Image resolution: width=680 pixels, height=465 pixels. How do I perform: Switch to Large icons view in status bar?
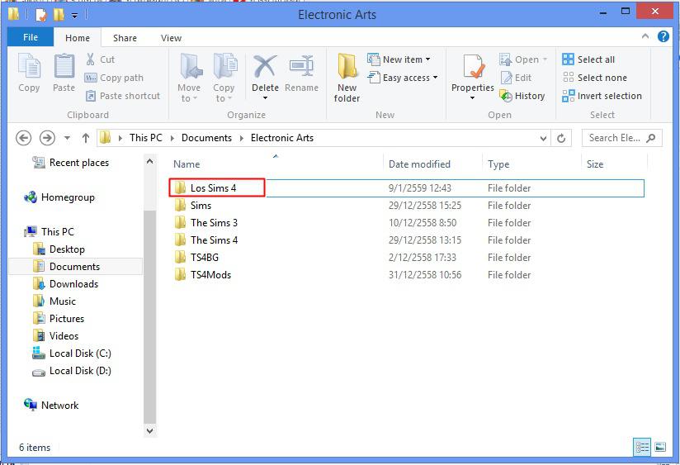tap(660, 447)
